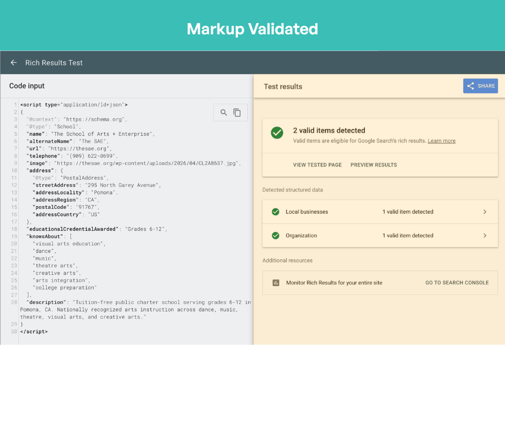Click the "arts integration" code line
The height and width of the screenshot is (423, 505).
pyautogui.click(x=61, y=280)
